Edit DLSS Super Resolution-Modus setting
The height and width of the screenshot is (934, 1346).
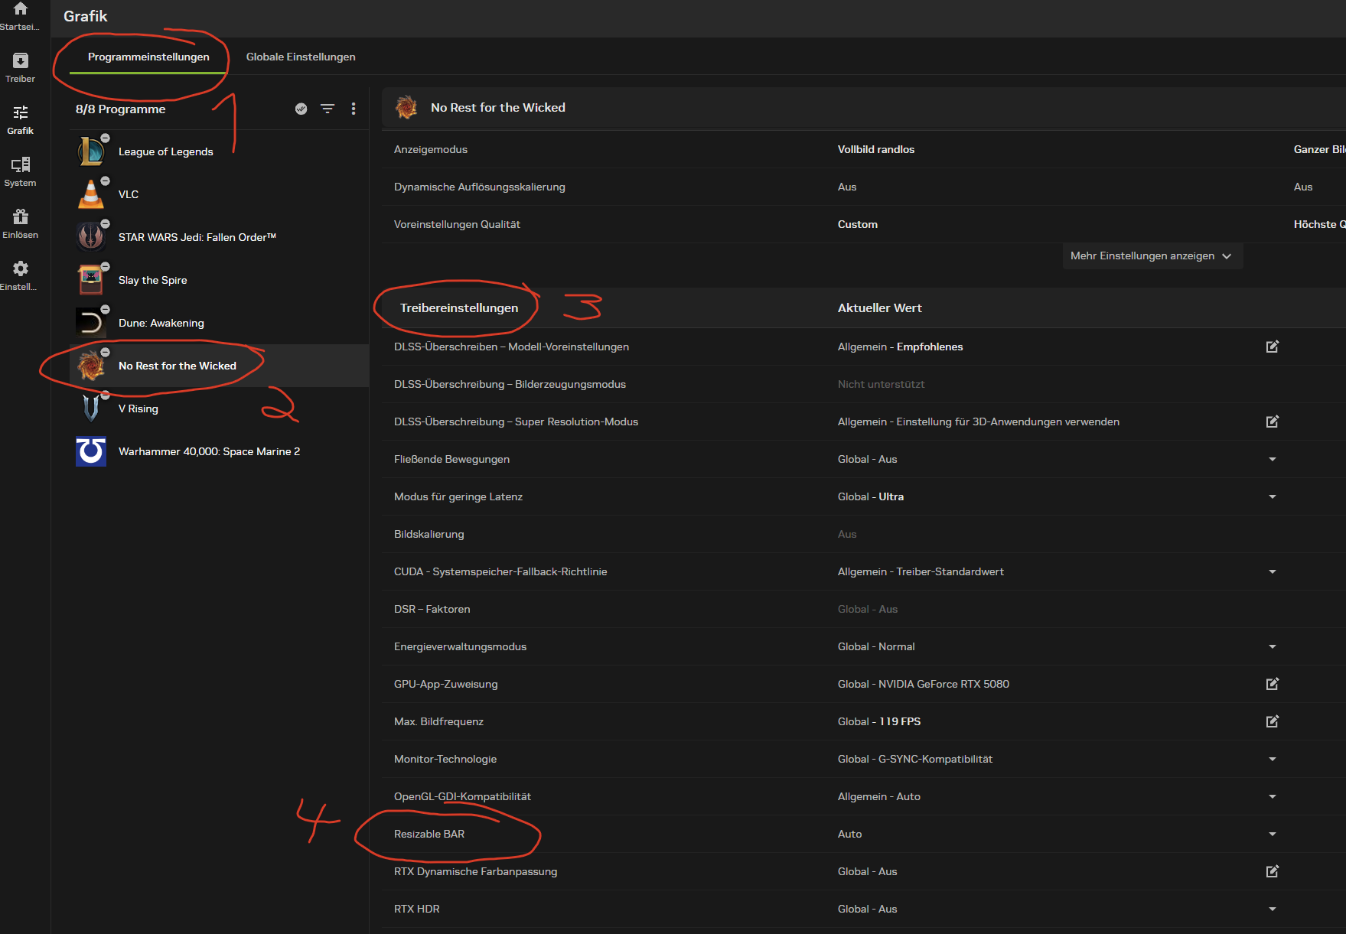tap(1273, 421)
